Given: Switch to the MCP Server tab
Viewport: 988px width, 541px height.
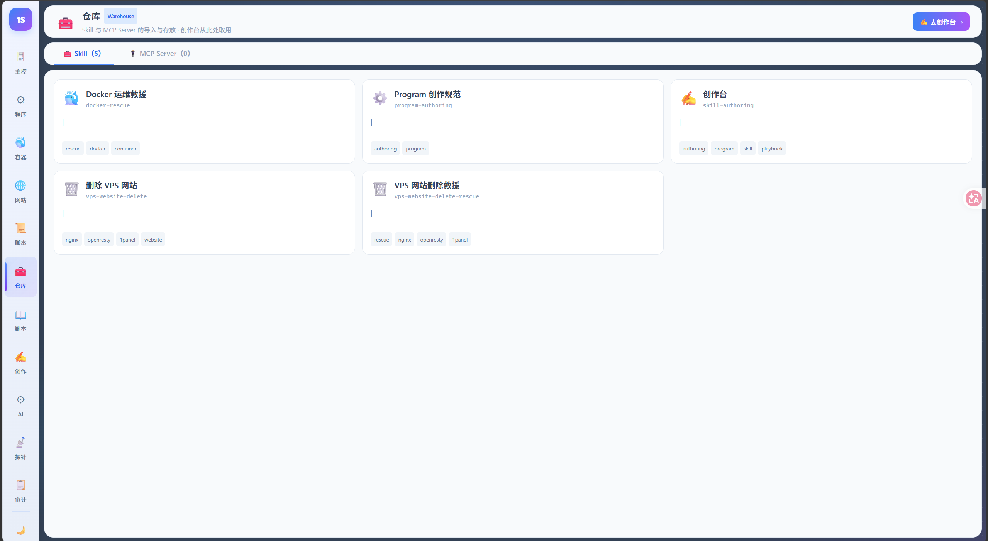Looking at the screenshot, I should tap(160, 54).
